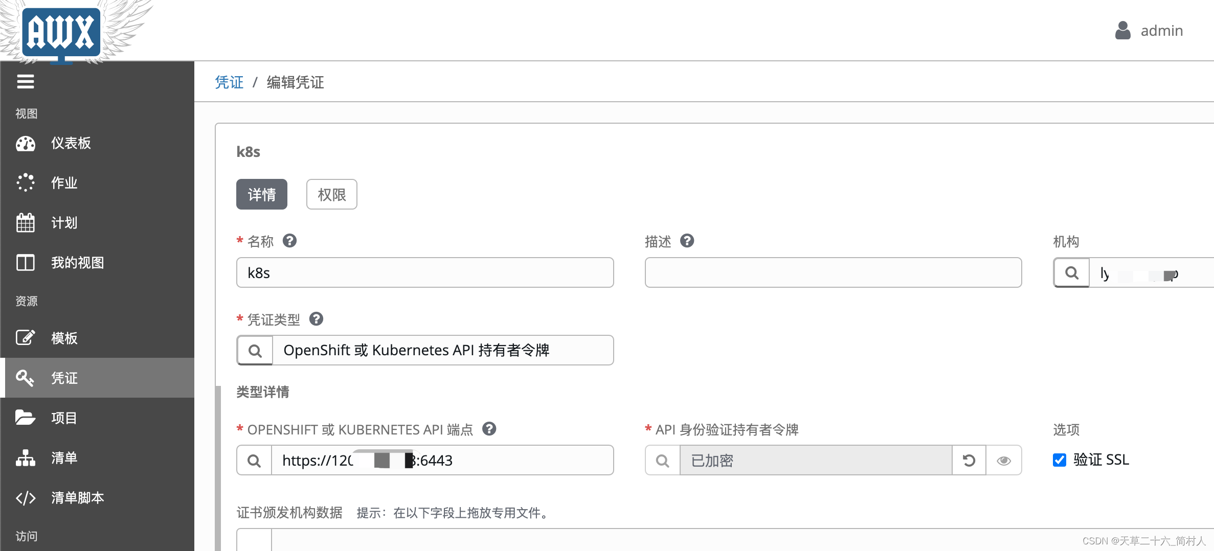1214x551 pixels.
Task: Click the 清单 inventory sitemap icon
Action: 26,458
